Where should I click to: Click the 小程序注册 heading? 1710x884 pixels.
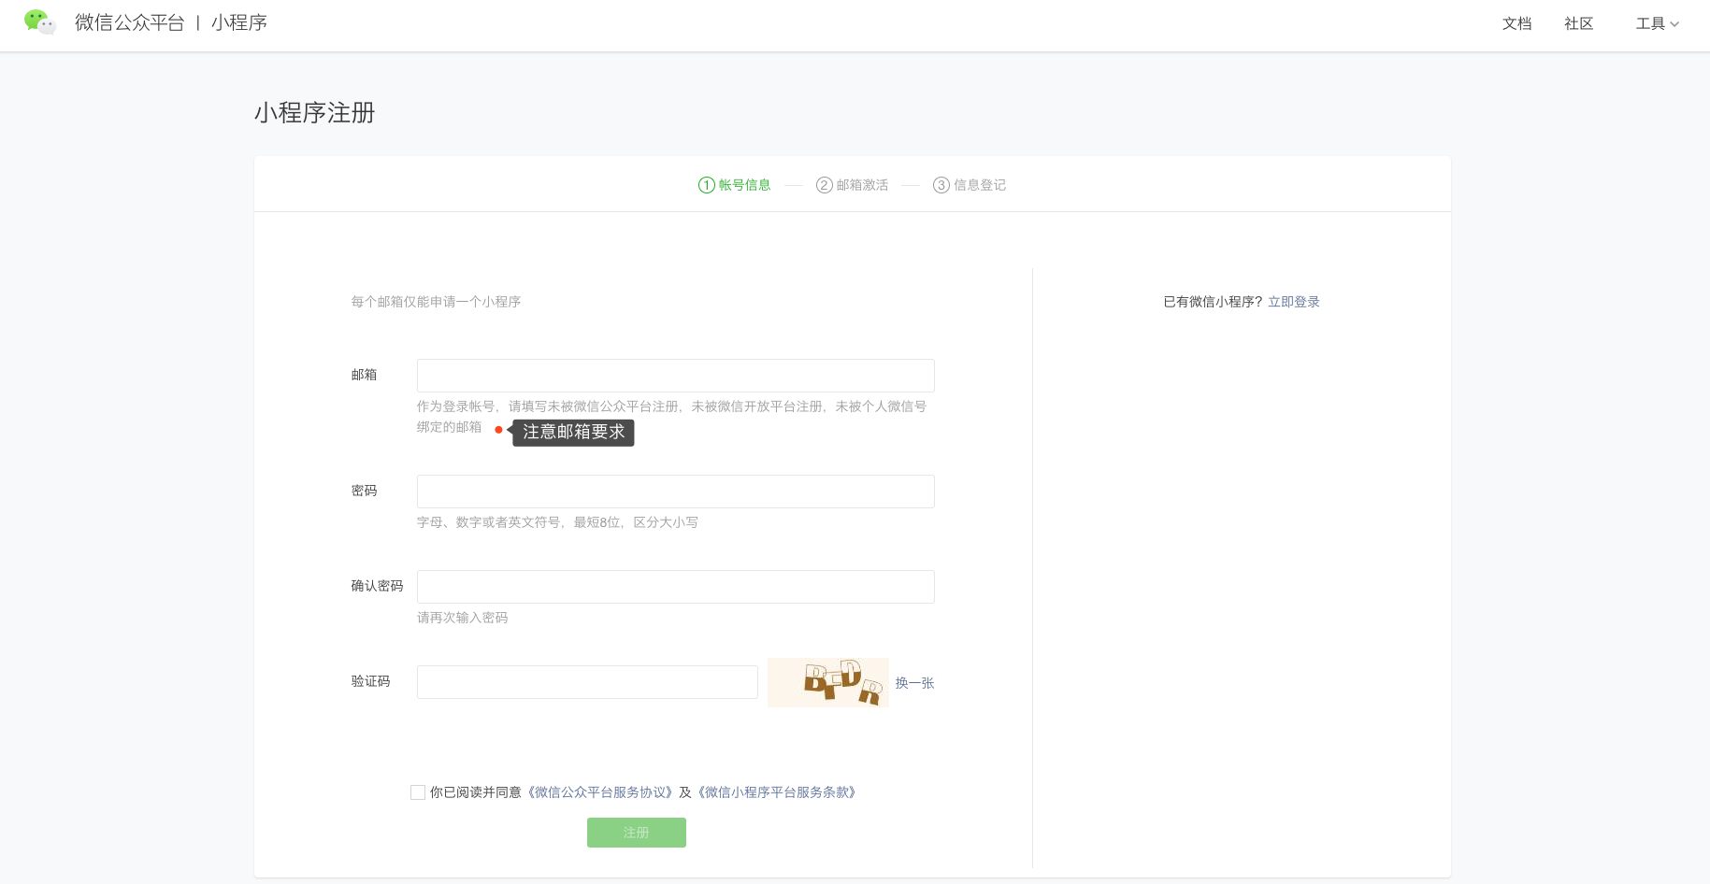[x=315, y=113]
